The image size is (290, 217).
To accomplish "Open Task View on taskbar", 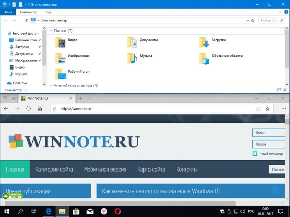I will coord(34,211).
